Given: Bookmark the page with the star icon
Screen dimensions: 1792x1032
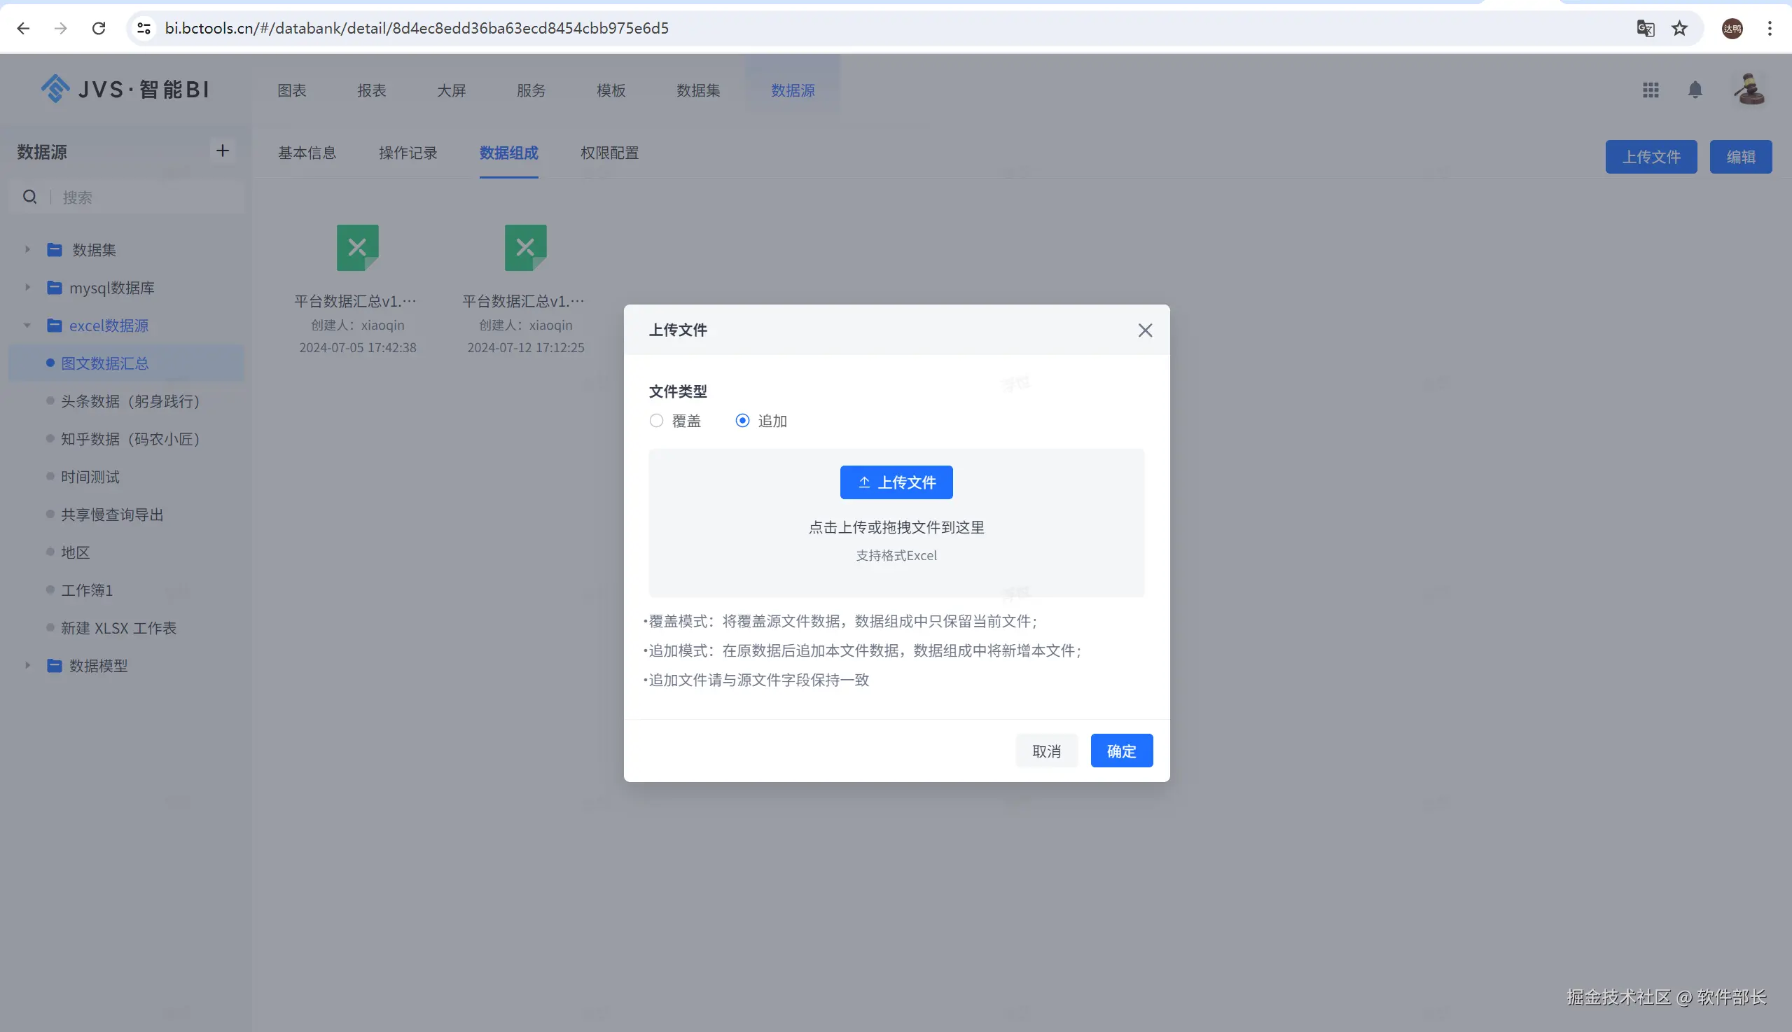Looking at the screenshot, I should click(1679, 28).
